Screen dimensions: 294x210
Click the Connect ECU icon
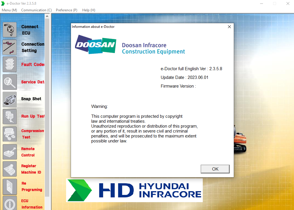click(x=10, y=30)
